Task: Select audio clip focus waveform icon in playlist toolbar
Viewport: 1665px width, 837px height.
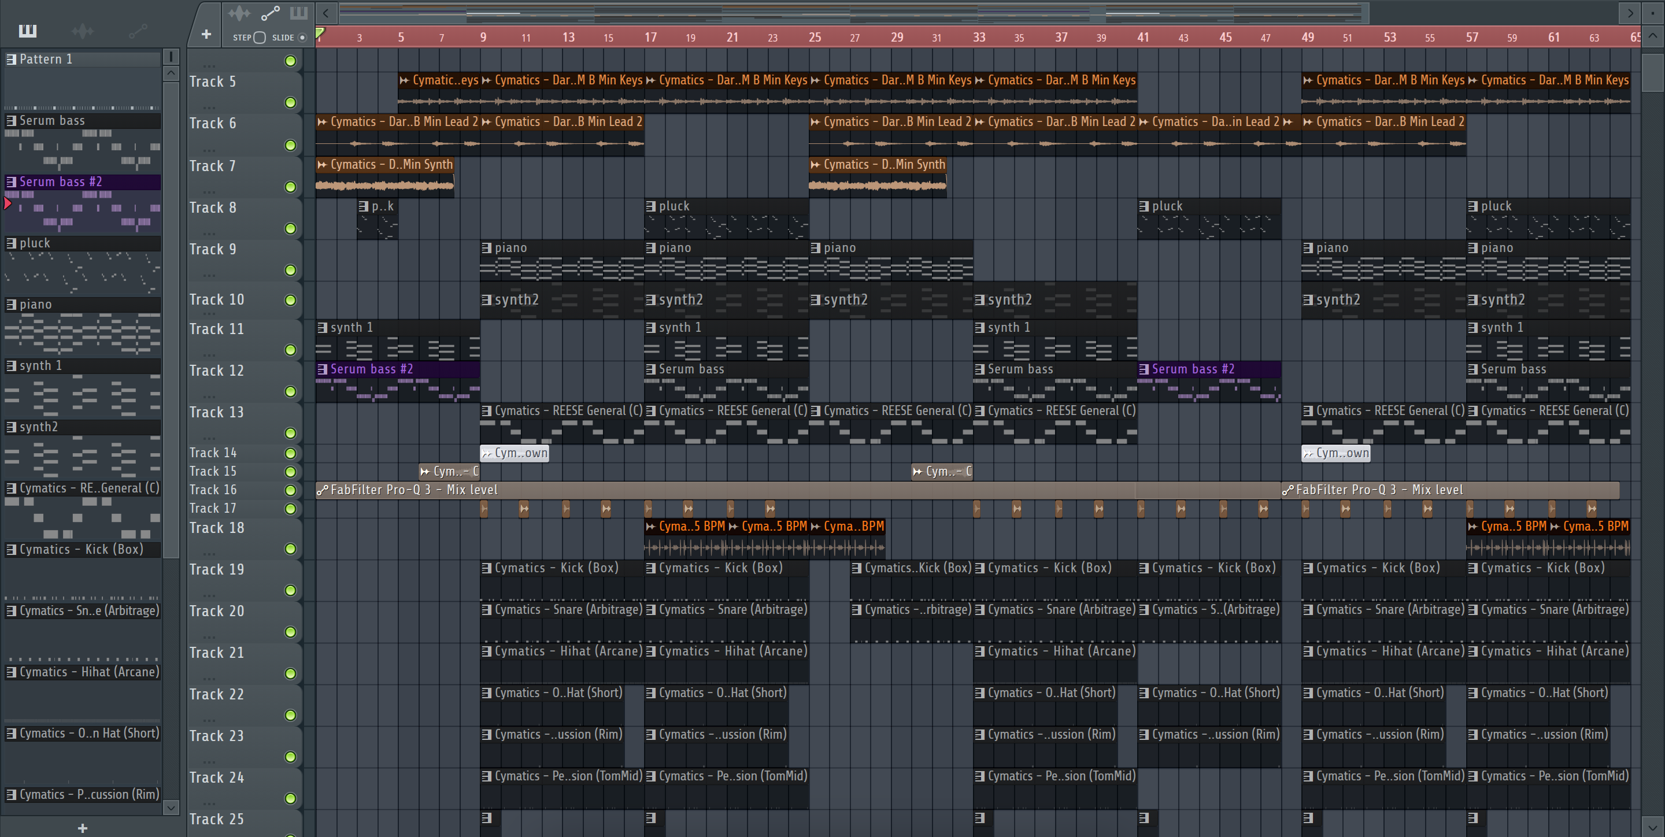Action: [x=239, y=13]
